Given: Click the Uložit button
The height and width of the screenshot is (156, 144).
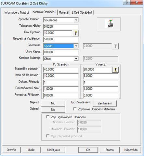Looking at the screenshot, I should [x=31, y=150].
